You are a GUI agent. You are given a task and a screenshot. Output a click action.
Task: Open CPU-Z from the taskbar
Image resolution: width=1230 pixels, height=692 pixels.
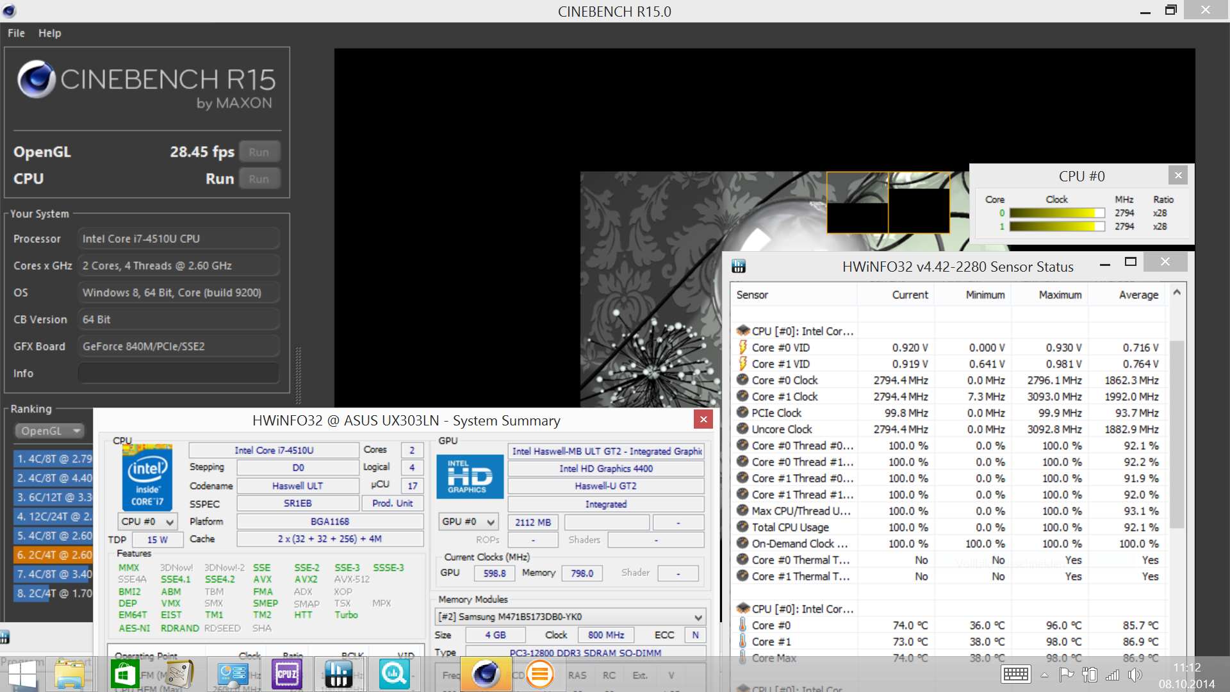[x=286, y=674]
